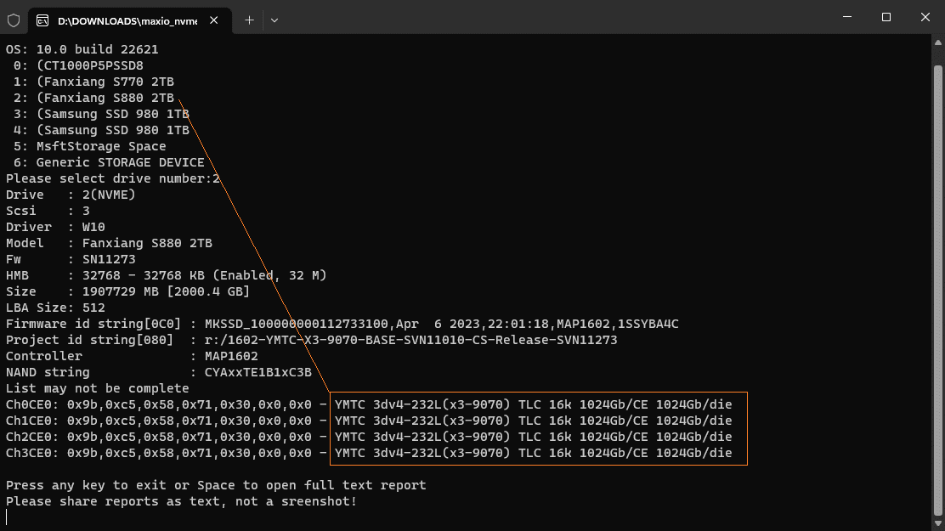Click controller value 'MAP1602' on Controller line
Image resolution: width=945 pixels, height=531 pixels.
(231, 356)
